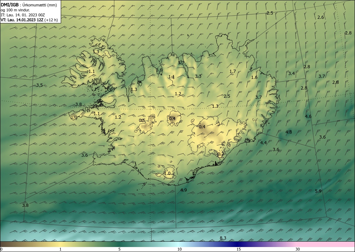
Task: Click the 0.5 value on the western glacier
Action: 142,120
